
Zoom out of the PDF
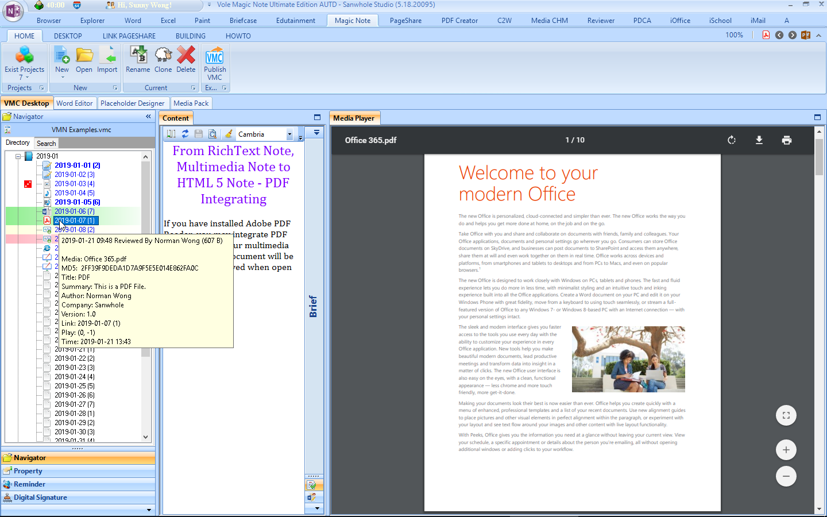786,476
